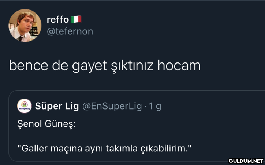Open the @EnSuperLig handle
Viewport: 265px width, 165px height.
pyautogui.click(x=112, y=106)
